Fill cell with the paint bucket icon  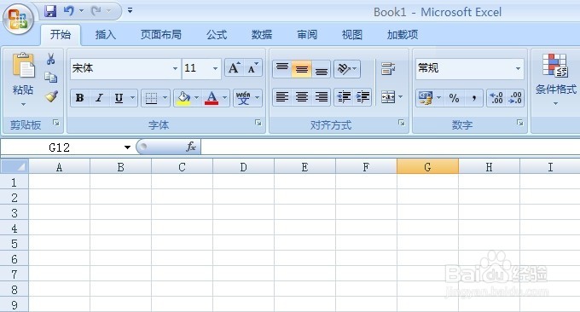coord(183,98)
